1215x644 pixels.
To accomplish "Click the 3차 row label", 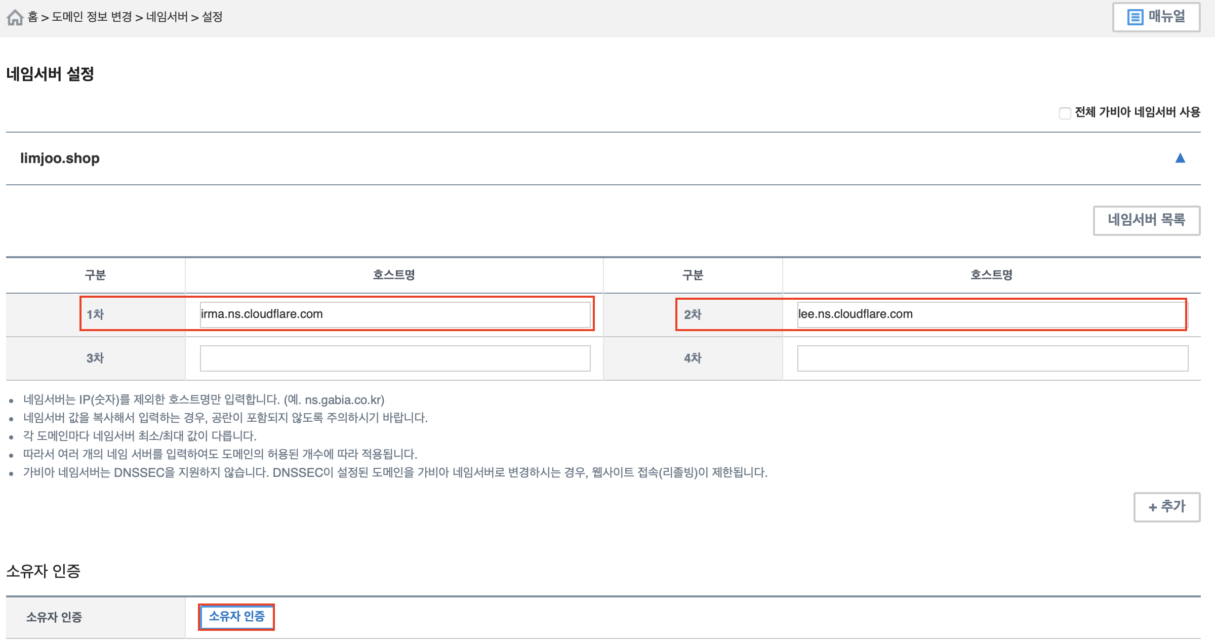I will 95,358.
